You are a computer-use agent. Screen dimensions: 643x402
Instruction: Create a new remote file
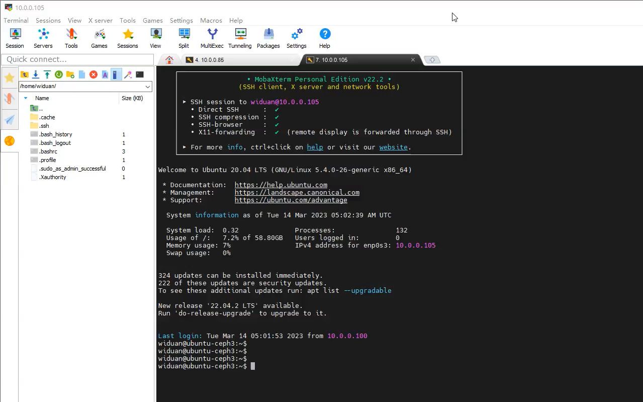click(82, 74)
